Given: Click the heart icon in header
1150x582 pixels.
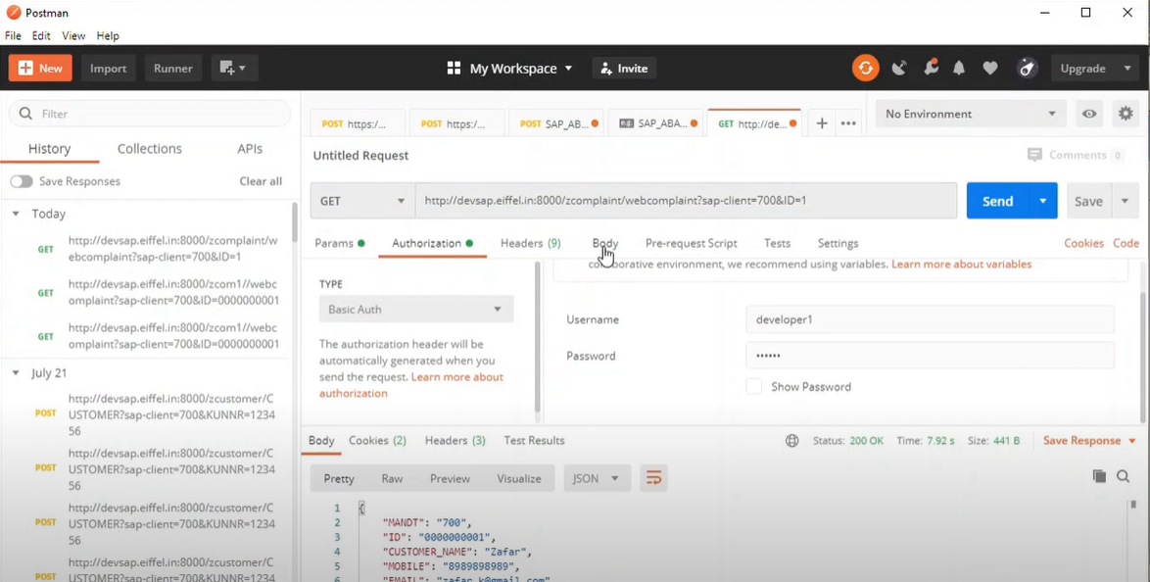Looking at the screenshot, I should click(x=990, y=69).
